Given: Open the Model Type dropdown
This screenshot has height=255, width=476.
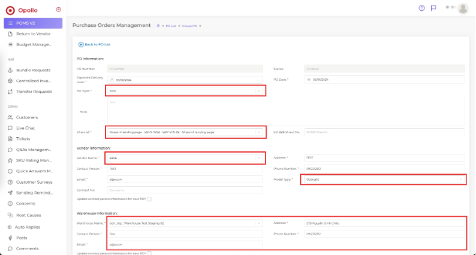Looking at the screenshot, I should pos(384,180).
